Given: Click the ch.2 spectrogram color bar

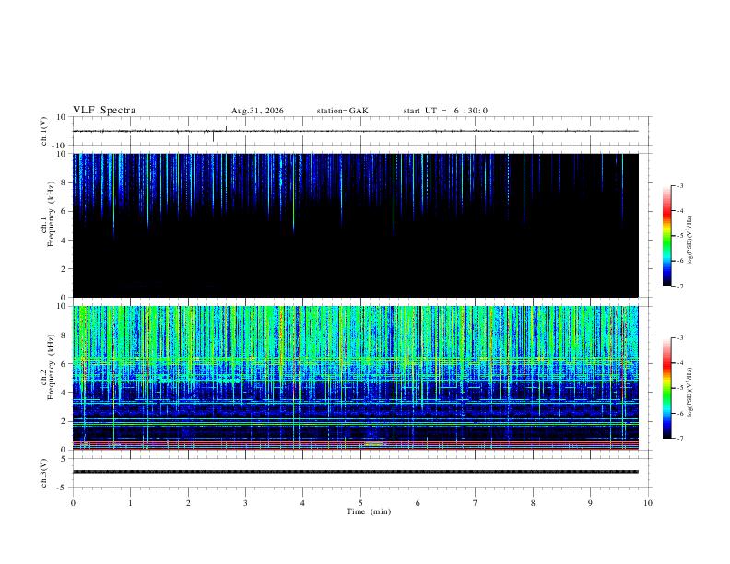Looking at the screenshot, I should point(666,388).
